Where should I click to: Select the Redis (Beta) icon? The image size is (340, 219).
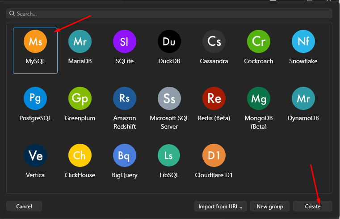click(214, 98)
